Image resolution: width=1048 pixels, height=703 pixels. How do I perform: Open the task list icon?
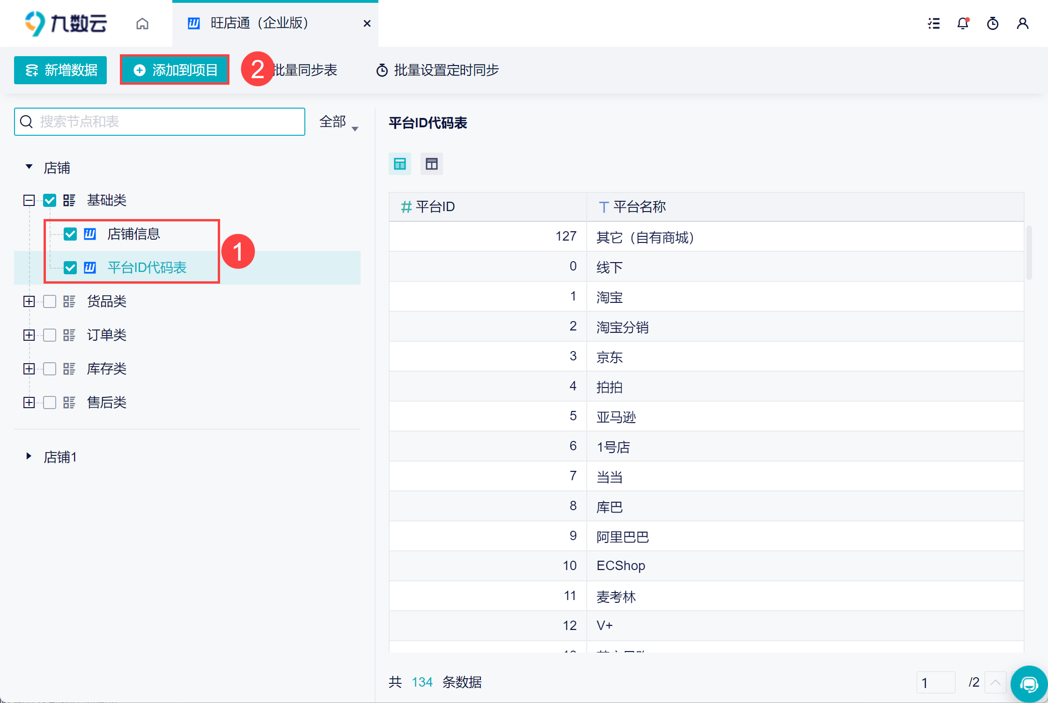coord(933,23)
